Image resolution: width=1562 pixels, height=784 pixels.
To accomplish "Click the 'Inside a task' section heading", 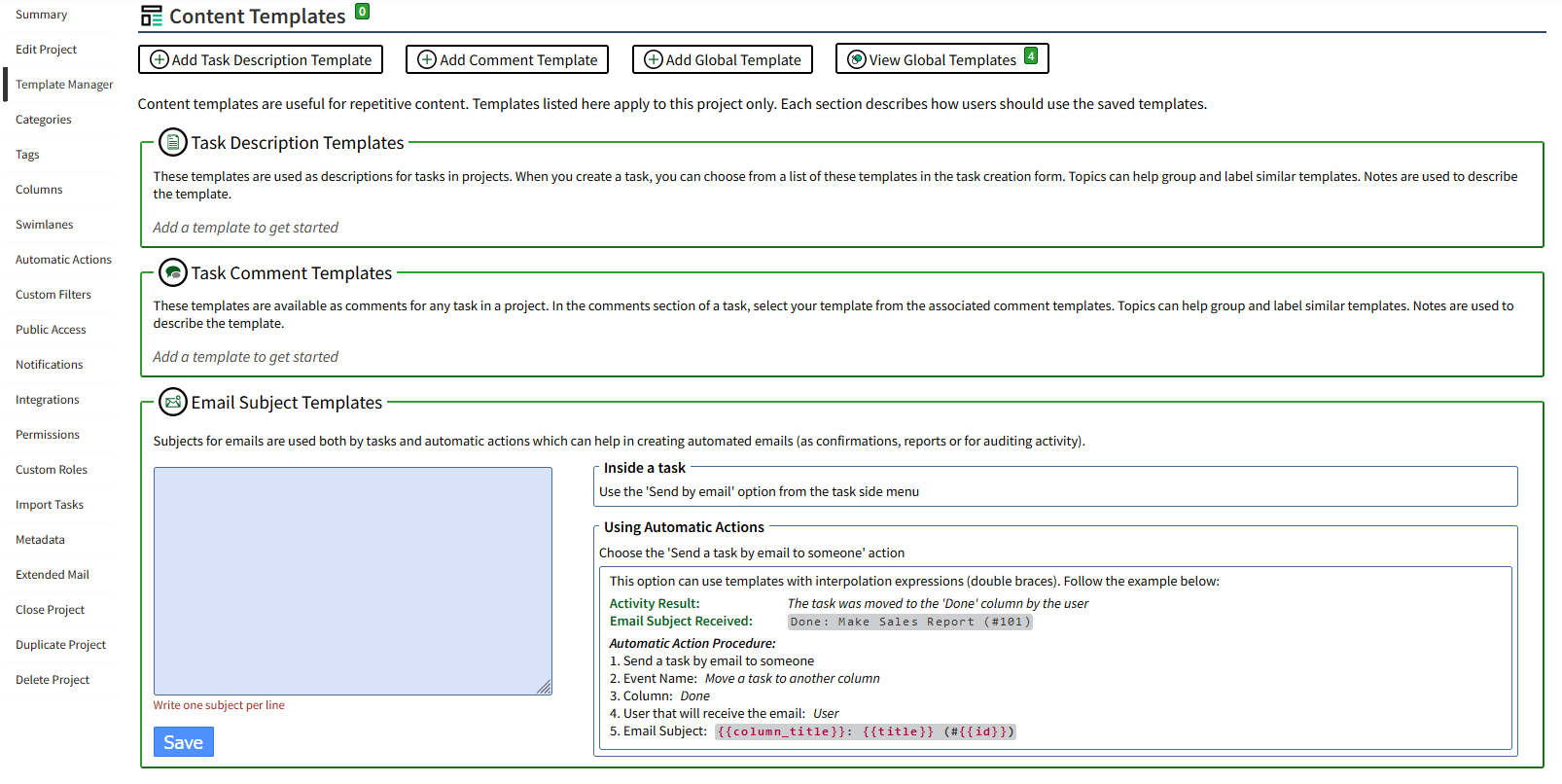I will tap(645, 468).
